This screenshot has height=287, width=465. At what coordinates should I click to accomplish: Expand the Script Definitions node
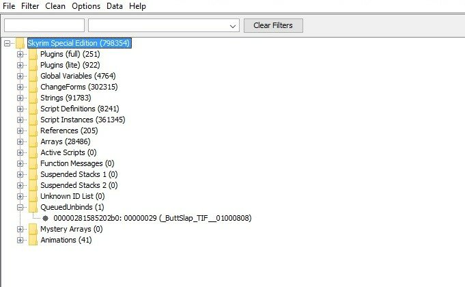click(20, 109)
